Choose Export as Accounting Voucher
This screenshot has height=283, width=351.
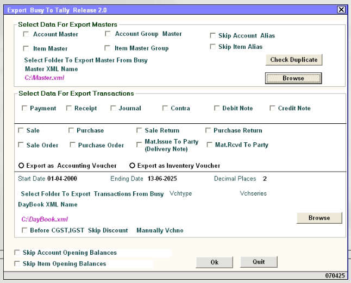(x=21, y=166)
